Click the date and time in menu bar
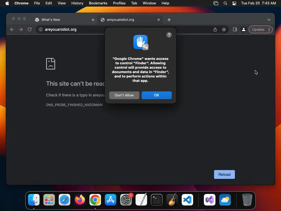This screenshot has width=281, height=211. click(x=258, y=3)
